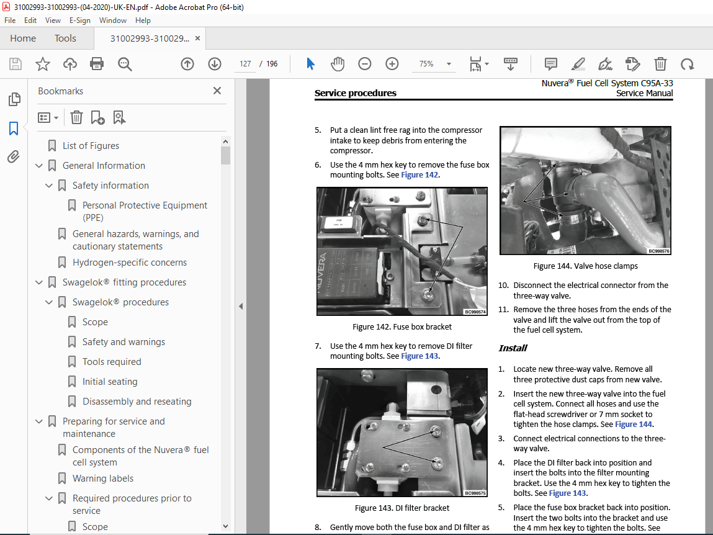Go to previous page arrow
The height and width of the screenshot is (535, 713).
pyautogui.click(x=187, y=64)
